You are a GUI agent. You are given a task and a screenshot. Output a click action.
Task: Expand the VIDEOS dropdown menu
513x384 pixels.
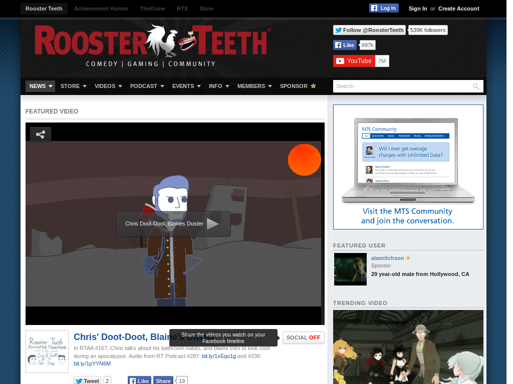click(x=108, y=86)
